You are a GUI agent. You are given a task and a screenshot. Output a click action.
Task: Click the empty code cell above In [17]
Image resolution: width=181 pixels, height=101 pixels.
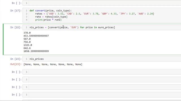pyautogui.click(x=102, y=3)
